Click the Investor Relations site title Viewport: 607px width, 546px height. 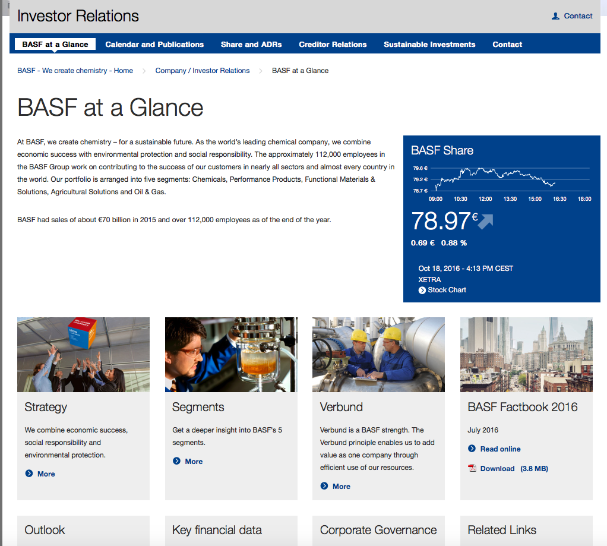pyautogui.click(x=78, y=16)
